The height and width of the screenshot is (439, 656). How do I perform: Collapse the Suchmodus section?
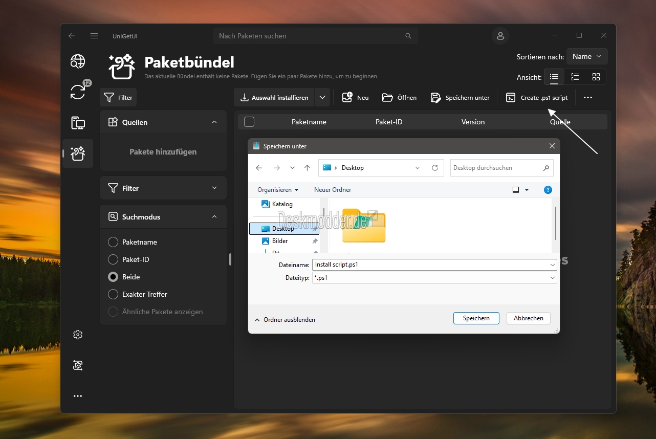[214, 217]
